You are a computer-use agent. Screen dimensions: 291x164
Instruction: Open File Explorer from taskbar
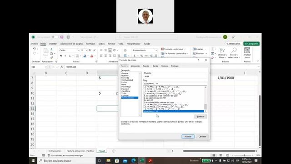pyautogui.click(x=109, y=161)
